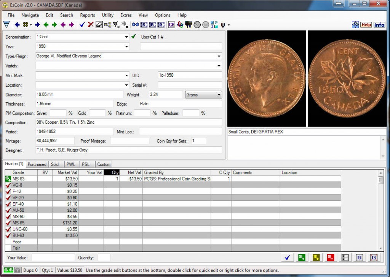Toggle the red checkmark beside grade MS-65

click(8, 223)
